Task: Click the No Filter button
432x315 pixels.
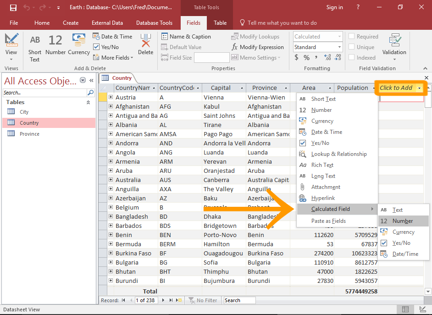Action: [203, 300]
